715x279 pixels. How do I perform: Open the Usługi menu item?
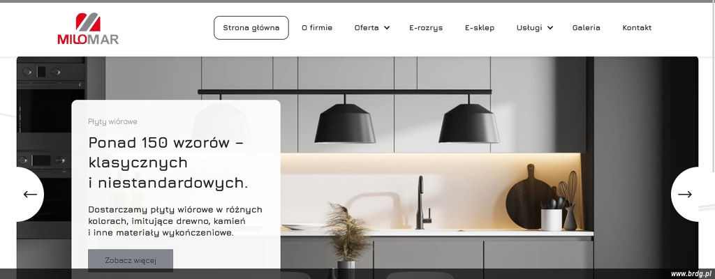click(x=529, y=28)
